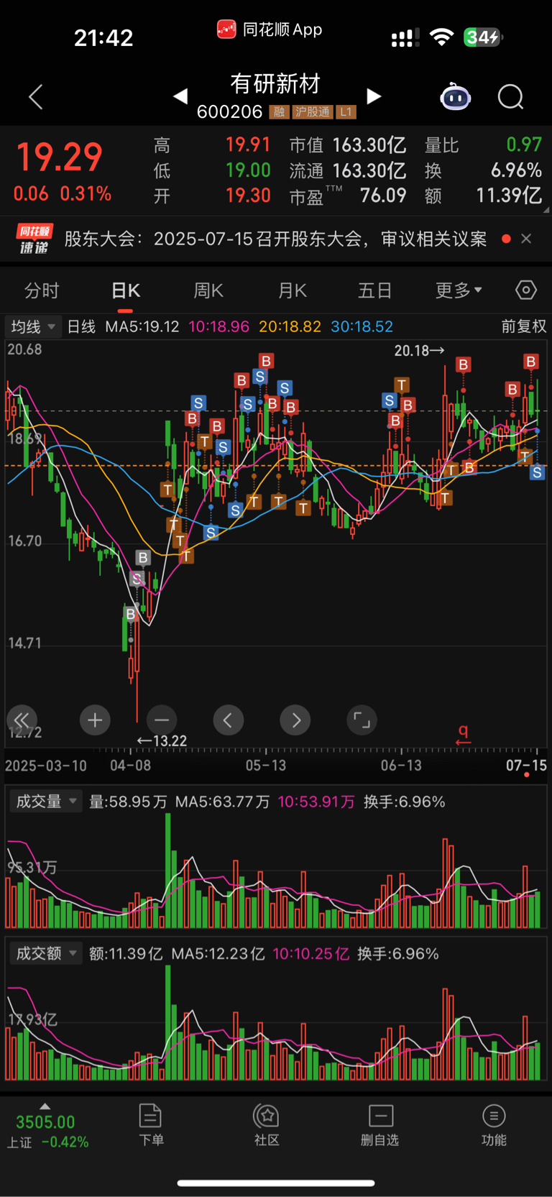Switch to the 分时 tab
The height and width of the screenshot is (1197, 552).
point(42,290)
